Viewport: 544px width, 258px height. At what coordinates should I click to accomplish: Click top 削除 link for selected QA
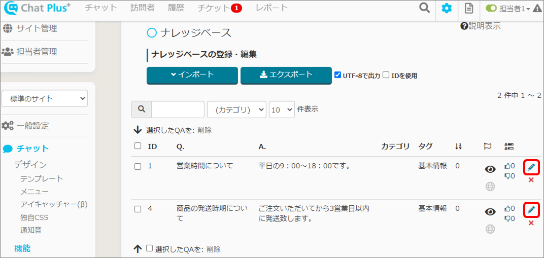(205, 131)
